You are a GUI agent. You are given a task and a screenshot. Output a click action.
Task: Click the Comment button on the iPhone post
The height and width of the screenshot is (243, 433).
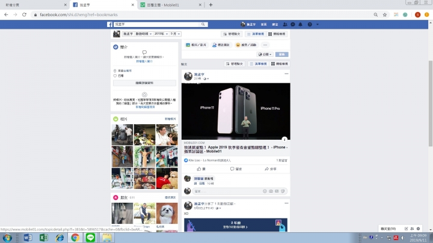[x=236, y=169]
